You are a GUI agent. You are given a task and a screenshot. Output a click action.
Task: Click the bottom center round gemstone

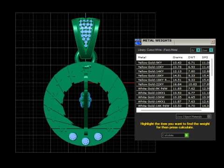click(x=85, y=141)
